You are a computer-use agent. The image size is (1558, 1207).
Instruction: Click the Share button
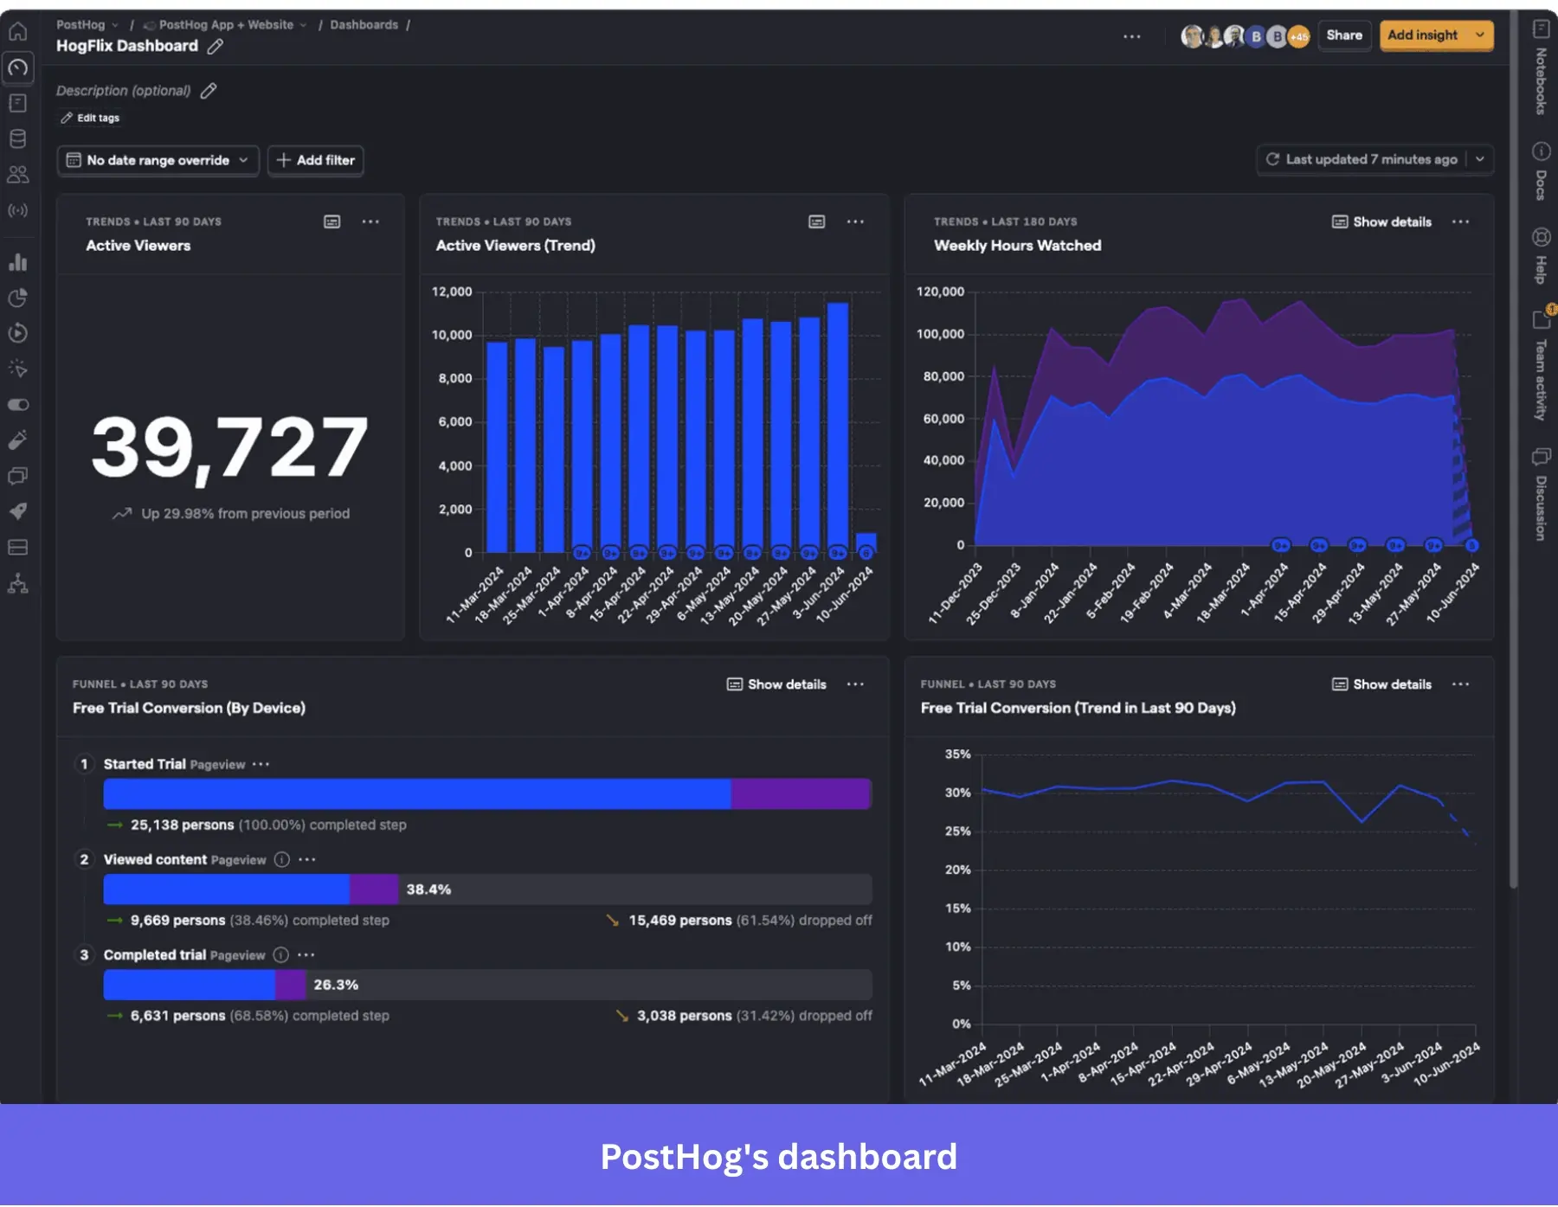(x=1344, y=35)
